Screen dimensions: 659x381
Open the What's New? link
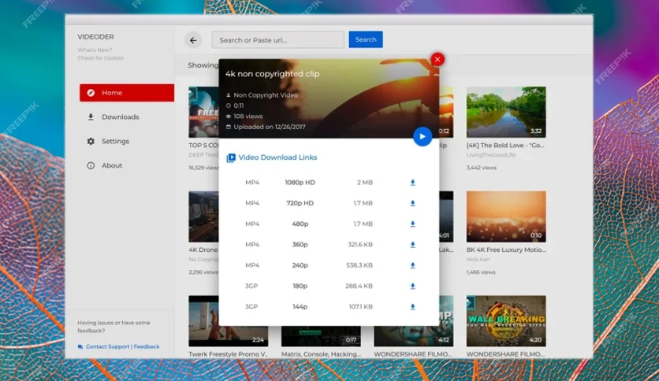tap(95, 50)
